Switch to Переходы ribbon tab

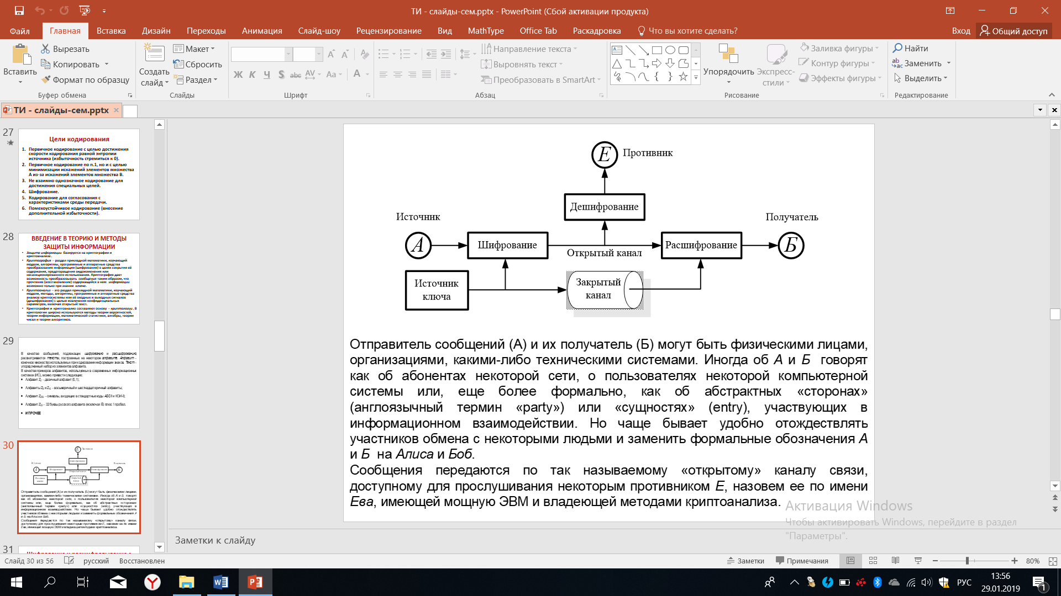[206, 31]
